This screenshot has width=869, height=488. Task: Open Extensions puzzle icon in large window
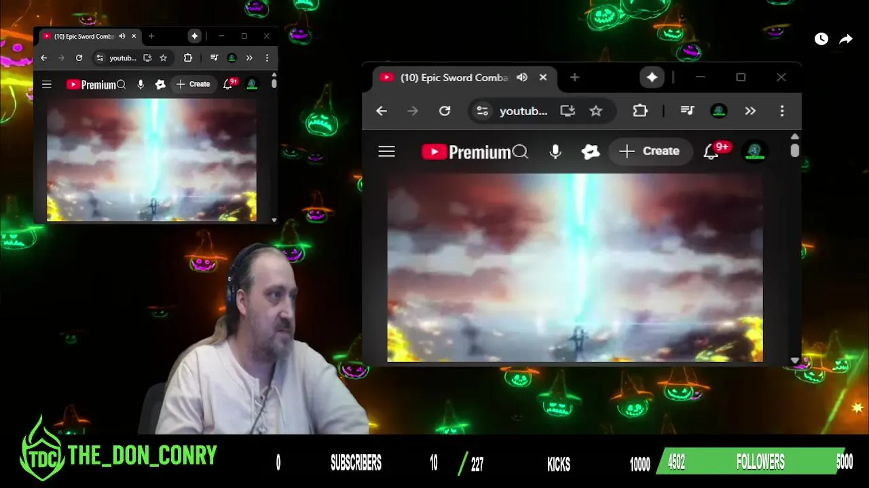[640, 110]
